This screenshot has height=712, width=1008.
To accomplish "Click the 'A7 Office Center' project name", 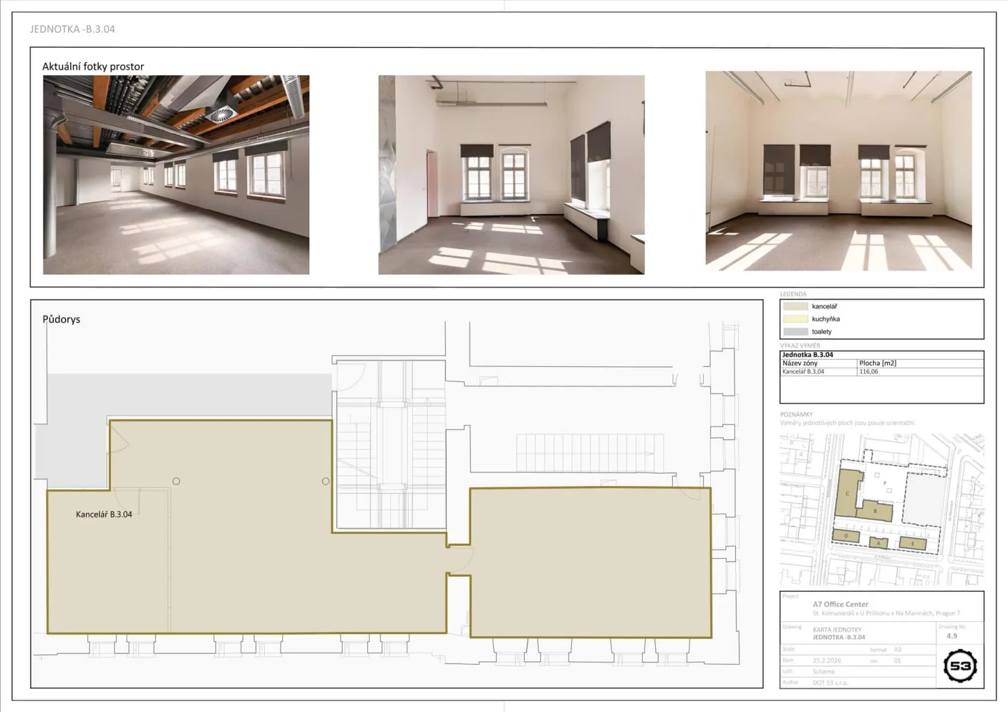I will click(x=840, y=604).
